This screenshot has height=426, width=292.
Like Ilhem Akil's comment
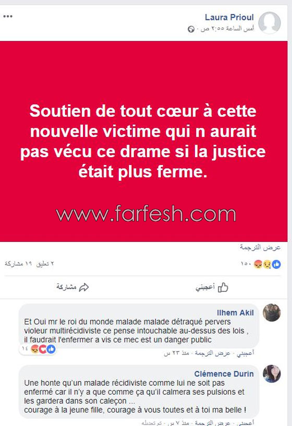coord(245,353)
